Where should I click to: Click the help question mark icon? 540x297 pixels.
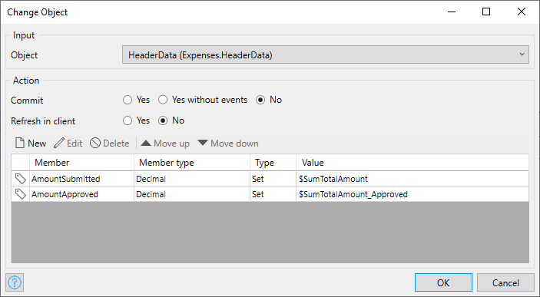[15, 282]
